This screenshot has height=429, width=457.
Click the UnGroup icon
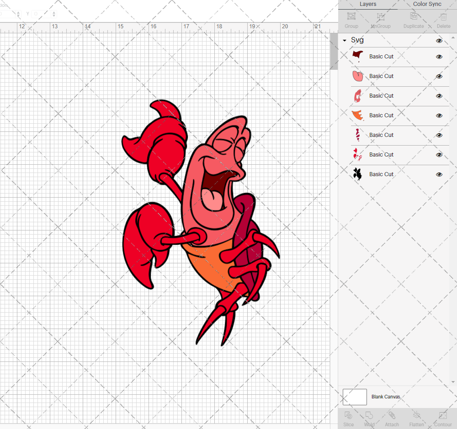pos(380,20)
